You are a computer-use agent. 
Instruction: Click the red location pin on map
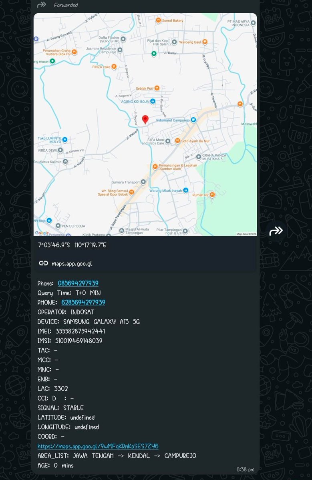(145, 120)
